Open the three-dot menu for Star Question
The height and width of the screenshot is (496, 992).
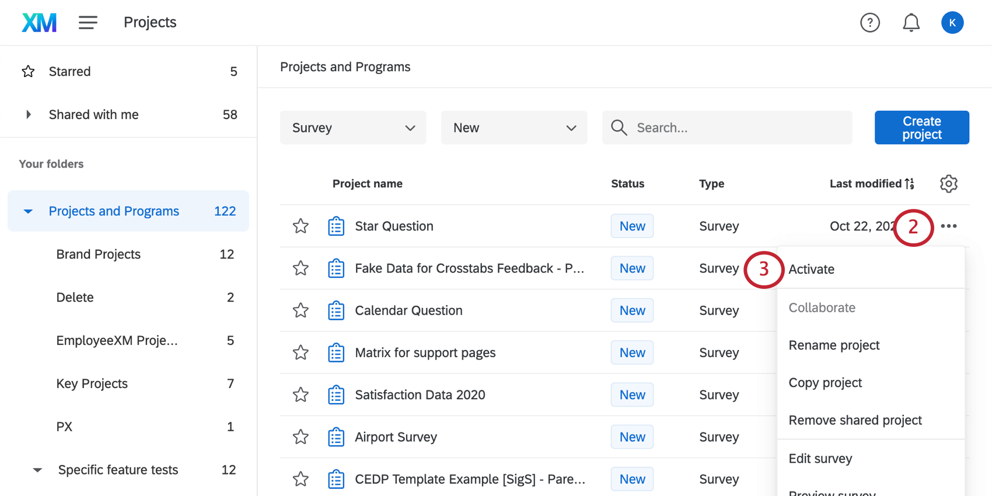click(948, 226)
